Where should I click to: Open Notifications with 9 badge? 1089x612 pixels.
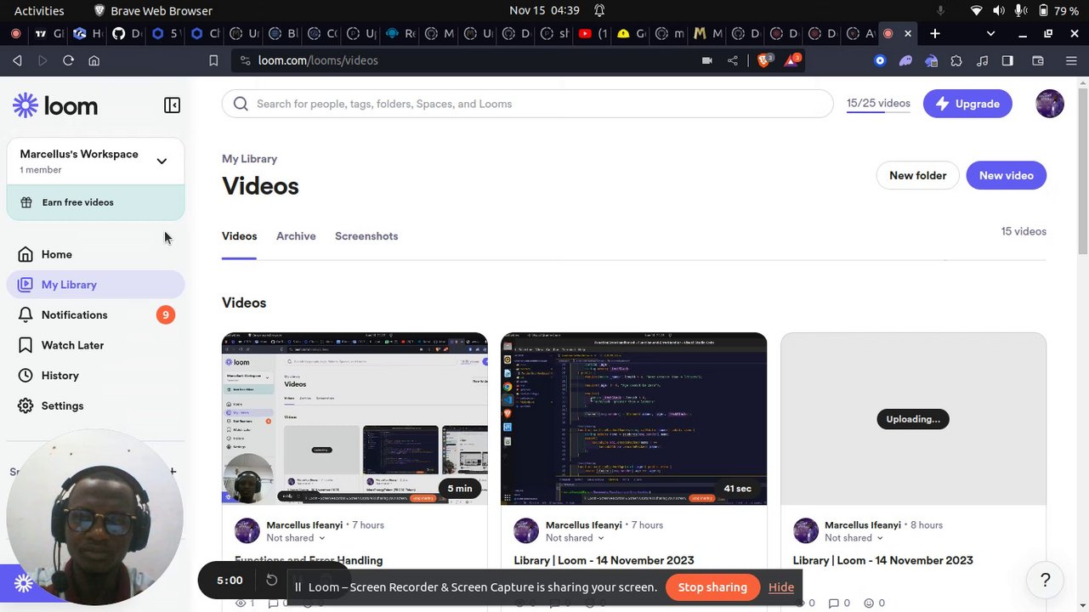click(95, 314)
